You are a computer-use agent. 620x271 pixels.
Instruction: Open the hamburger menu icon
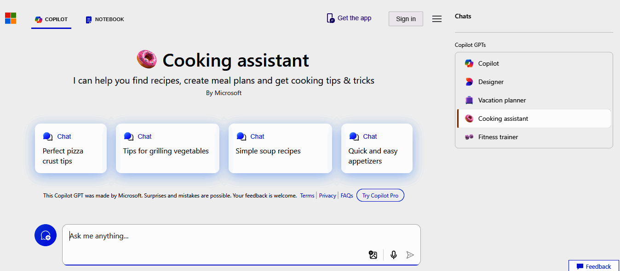point(437,19)
